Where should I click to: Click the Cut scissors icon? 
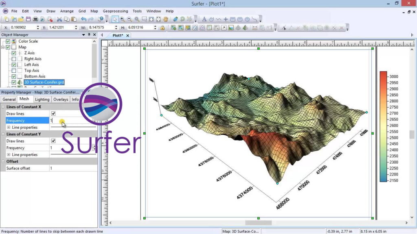59,19
